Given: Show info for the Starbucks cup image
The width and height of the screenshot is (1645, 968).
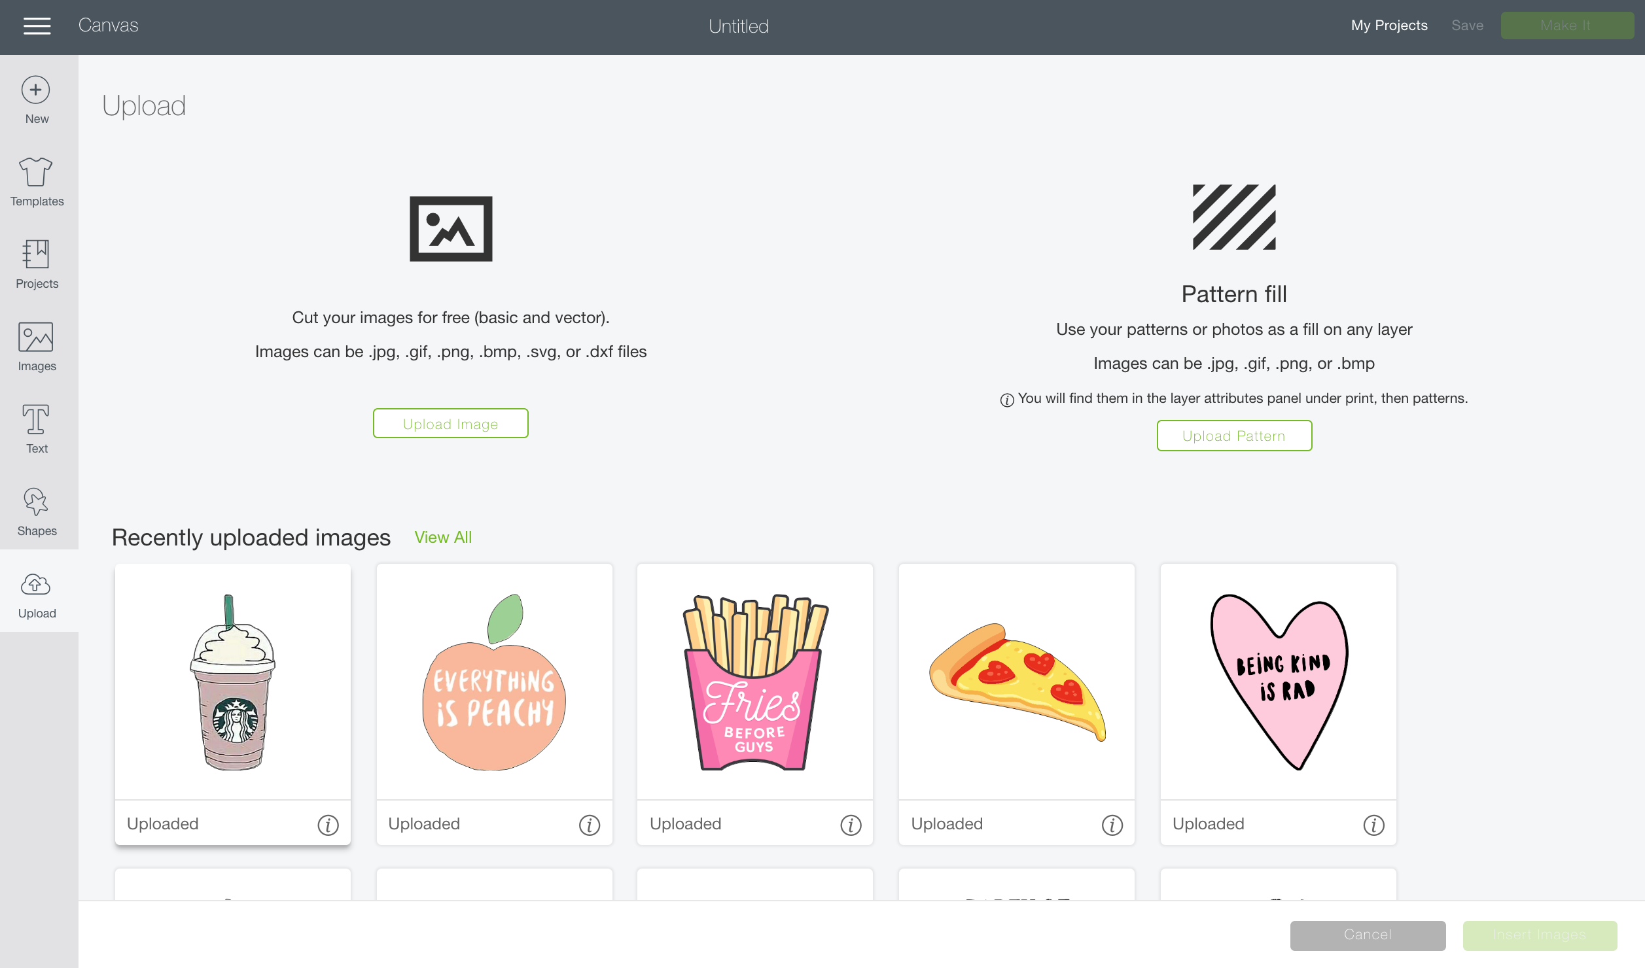Looking at the screenshot, I should (x=328, y=825).
